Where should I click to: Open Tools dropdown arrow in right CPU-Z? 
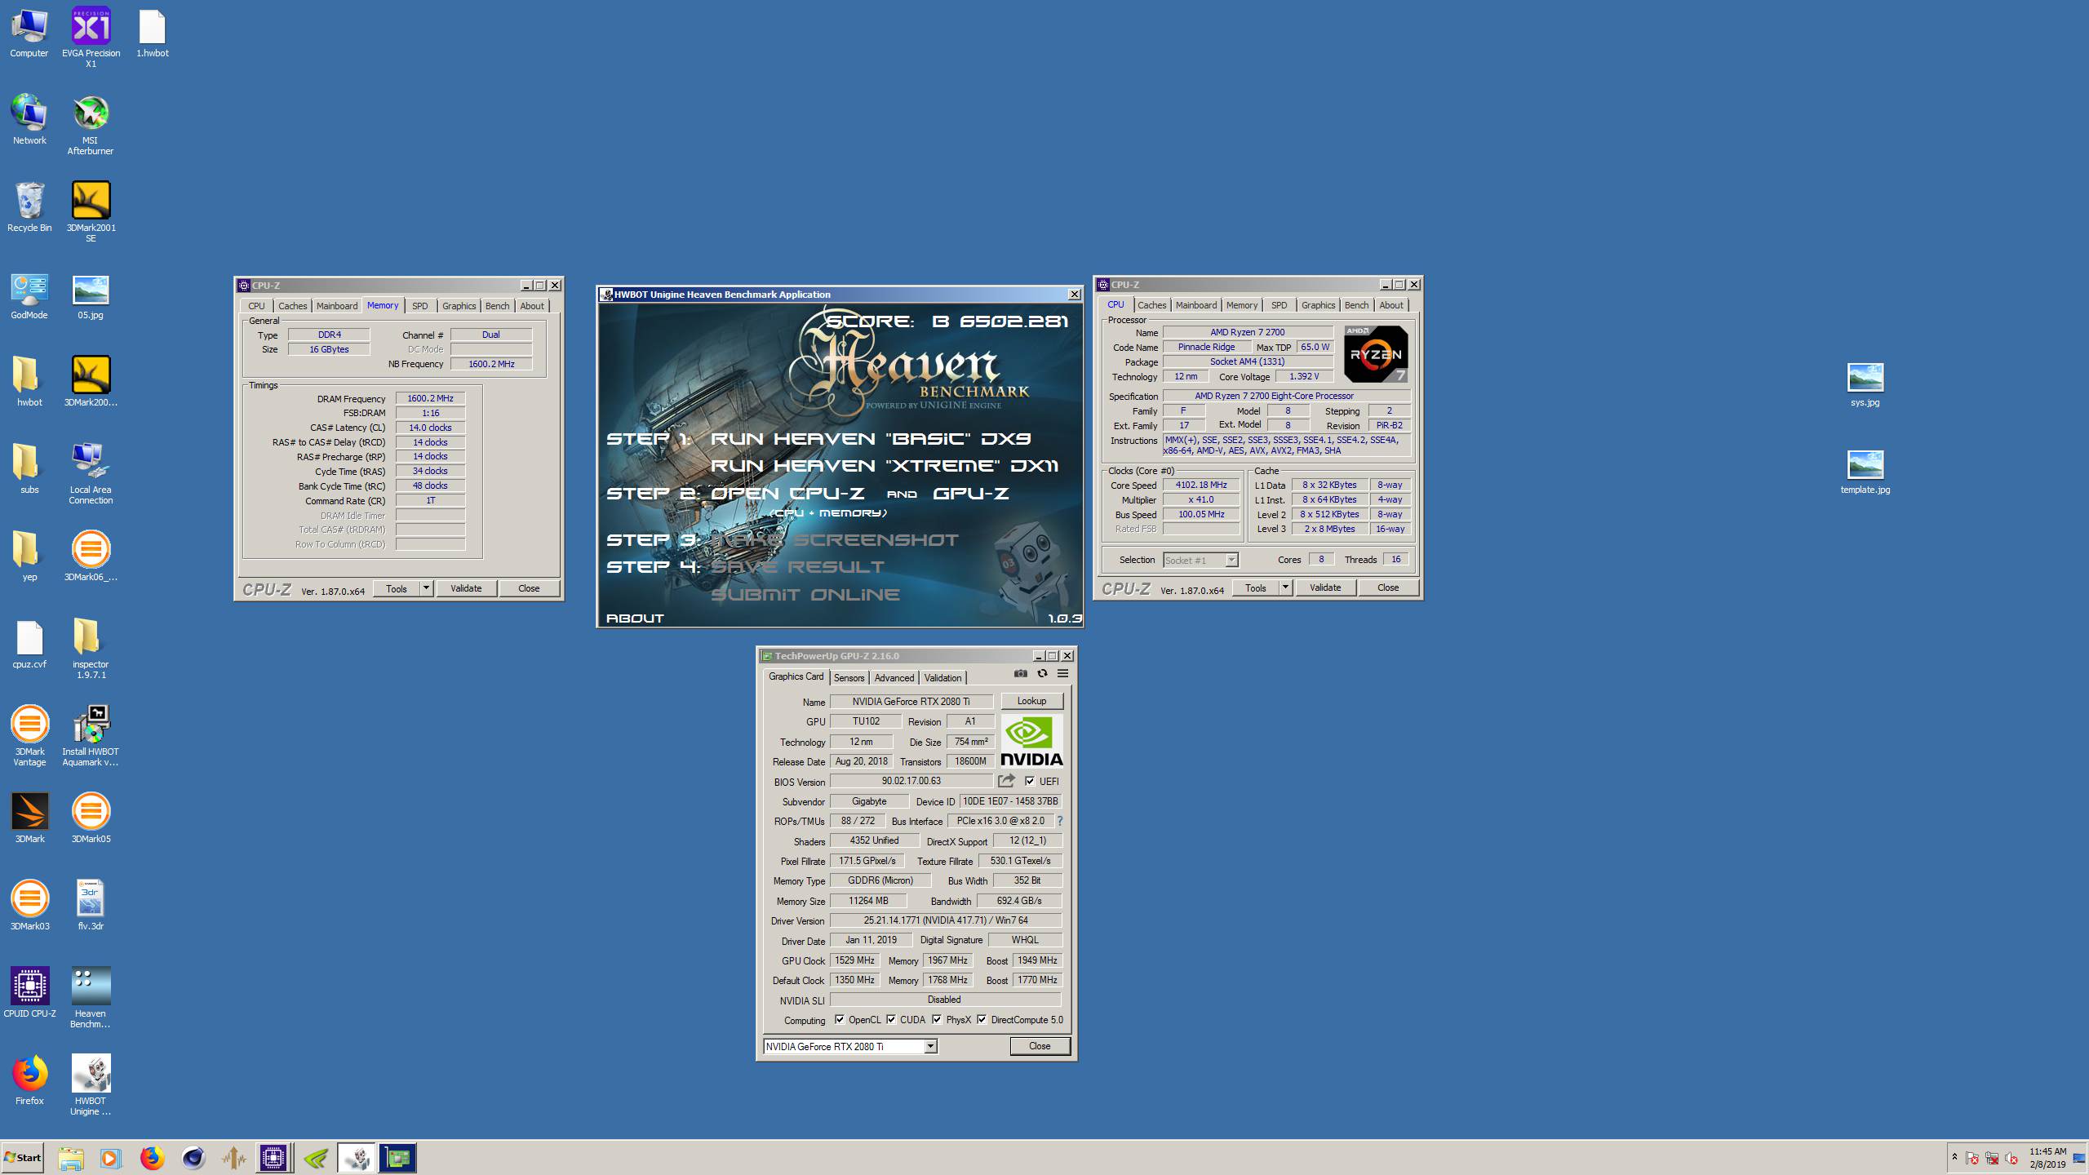pos(1285,587)
